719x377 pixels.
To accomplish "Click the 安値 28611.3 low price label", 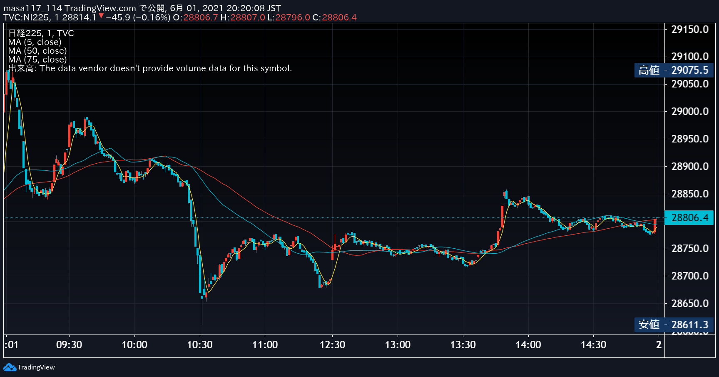I will pos(674,325).
